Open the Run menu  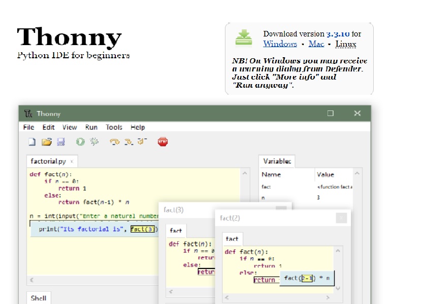(x=91, y=127)
